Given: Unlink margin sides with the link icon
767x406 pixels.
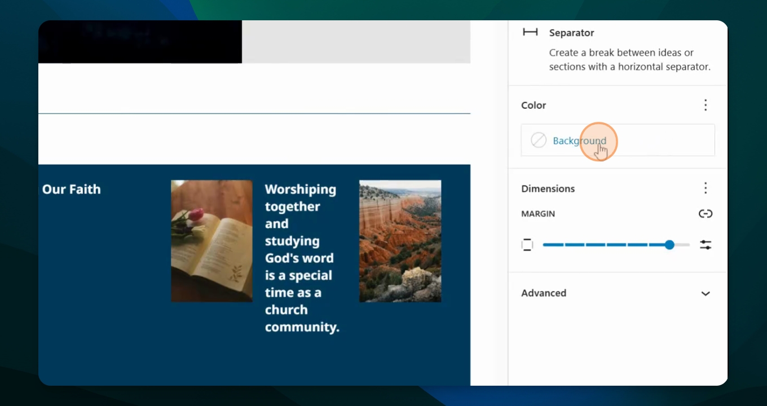Looking at the screenshot, I should coord(706,214).
